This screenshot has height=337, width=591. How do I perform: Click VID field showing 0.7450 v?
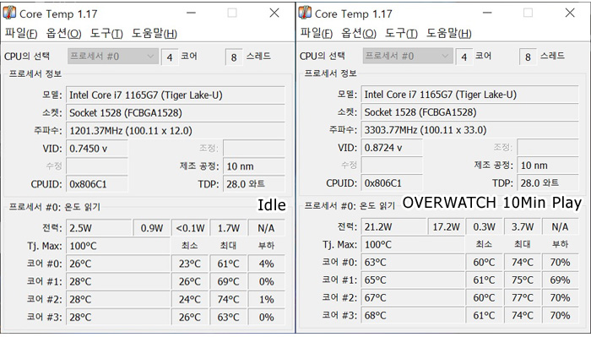97,149
